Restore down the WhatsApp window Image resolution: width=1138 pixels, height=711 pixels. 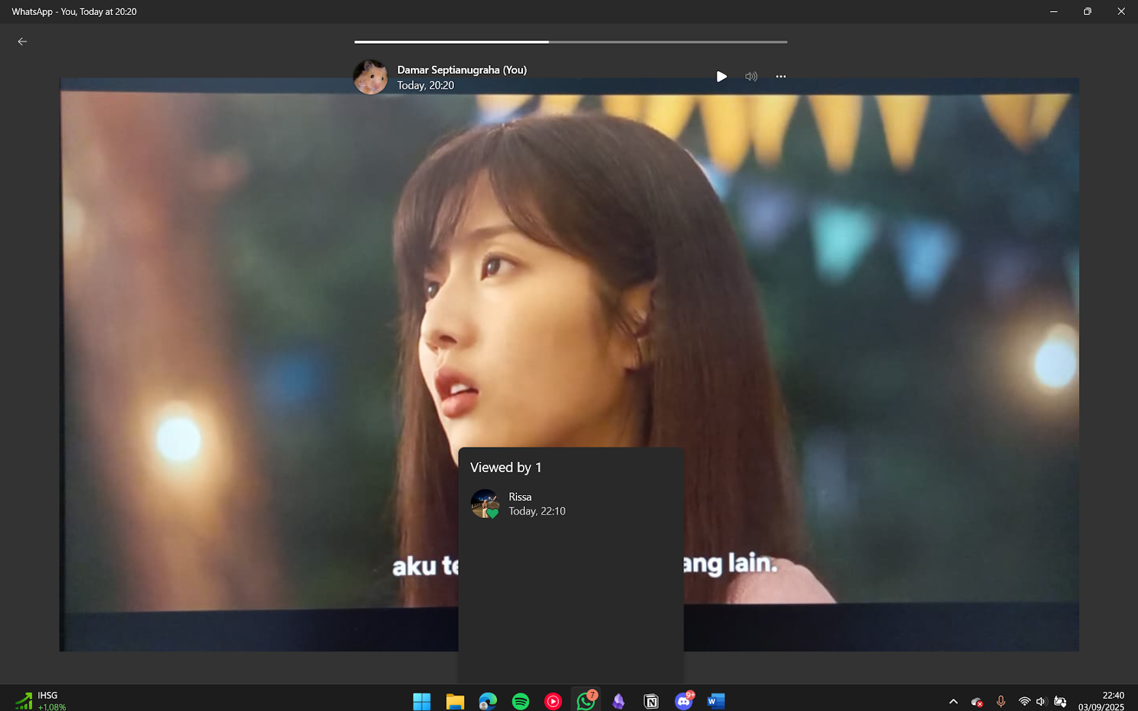(x=1087, y=12)
